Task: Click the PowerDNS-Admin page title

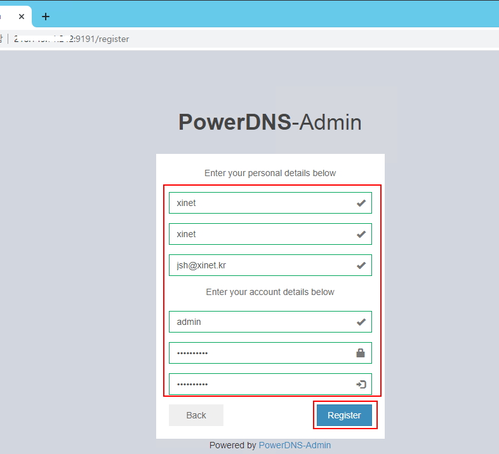Action: point(270,122)
